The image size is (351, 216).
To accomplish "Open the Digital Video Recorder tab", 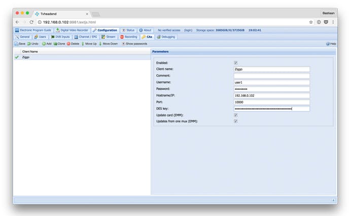I will (x=72, y=30).
